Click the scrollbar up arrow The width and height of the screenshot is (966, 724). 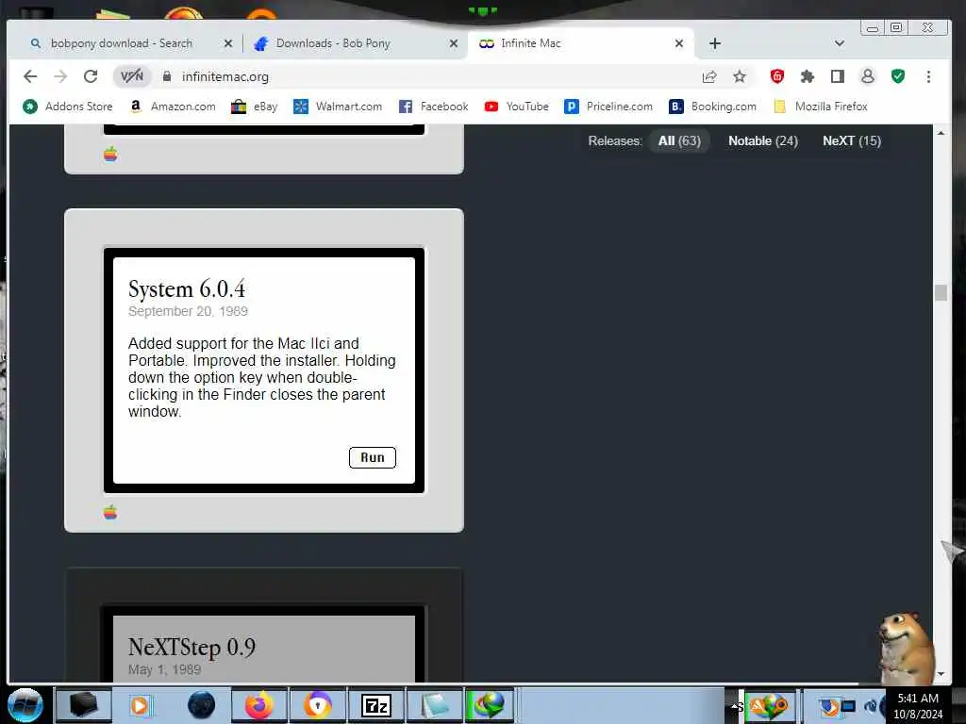941,133
